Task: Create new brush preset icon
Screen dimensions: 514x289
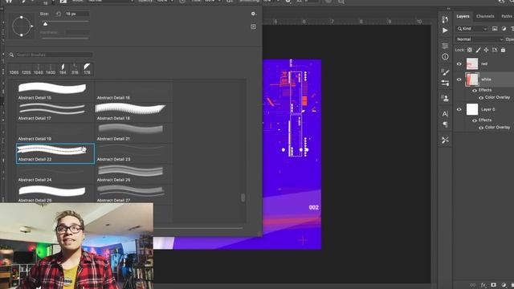Action: tap(254, 26)
